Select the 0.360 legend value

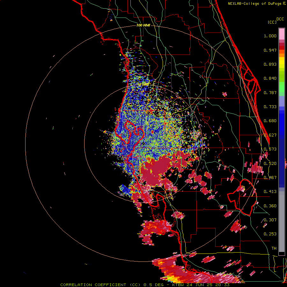[x=270, y=206]
